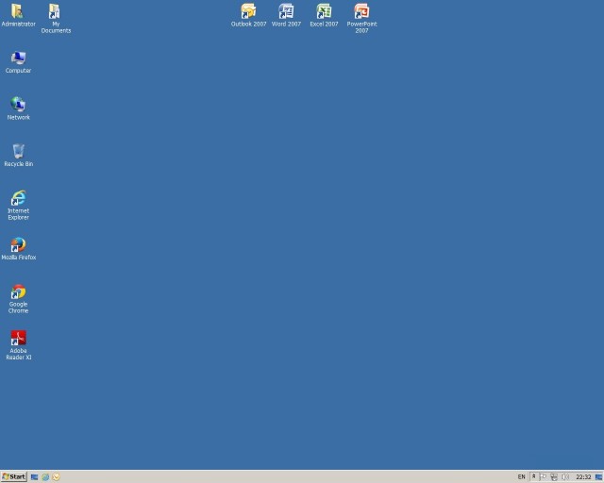
Task: Select the Recycle Bin icon
Action: click(18, 155)
